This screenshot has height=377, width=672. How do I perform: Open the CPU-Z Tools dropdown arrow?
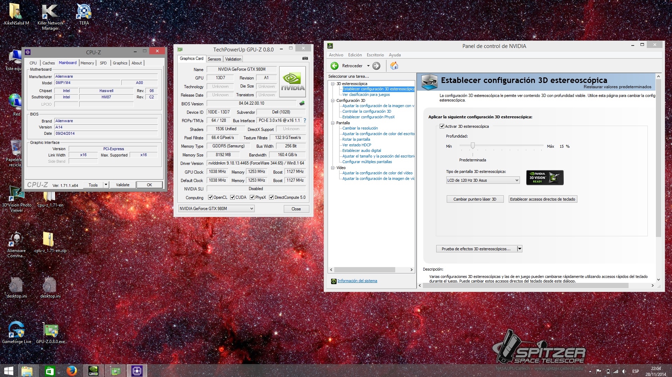click(x=106, y=185)
